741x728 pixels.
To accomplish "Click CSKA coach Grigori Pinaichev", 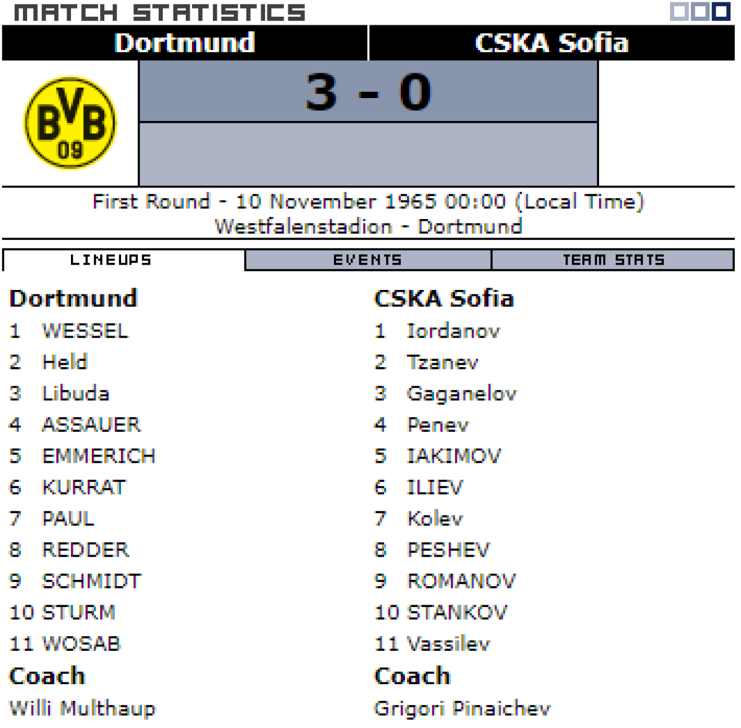I will 462,708.
